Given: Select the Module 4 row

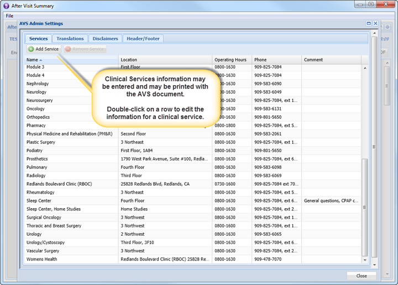Looking at the screenshot, I should (193, 75).
